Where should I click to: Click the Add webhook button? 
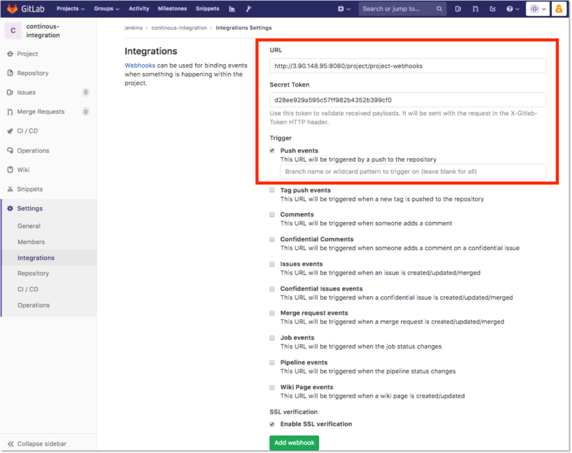pyautogui.click(x=294, y=443)
